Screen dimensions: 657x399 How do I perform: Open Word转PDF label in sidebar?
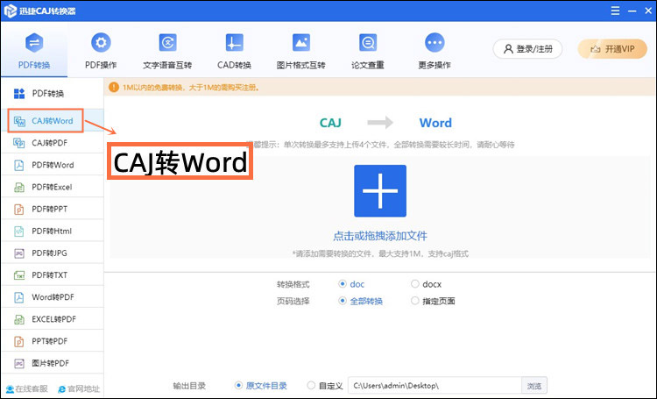tap(53, 297)
